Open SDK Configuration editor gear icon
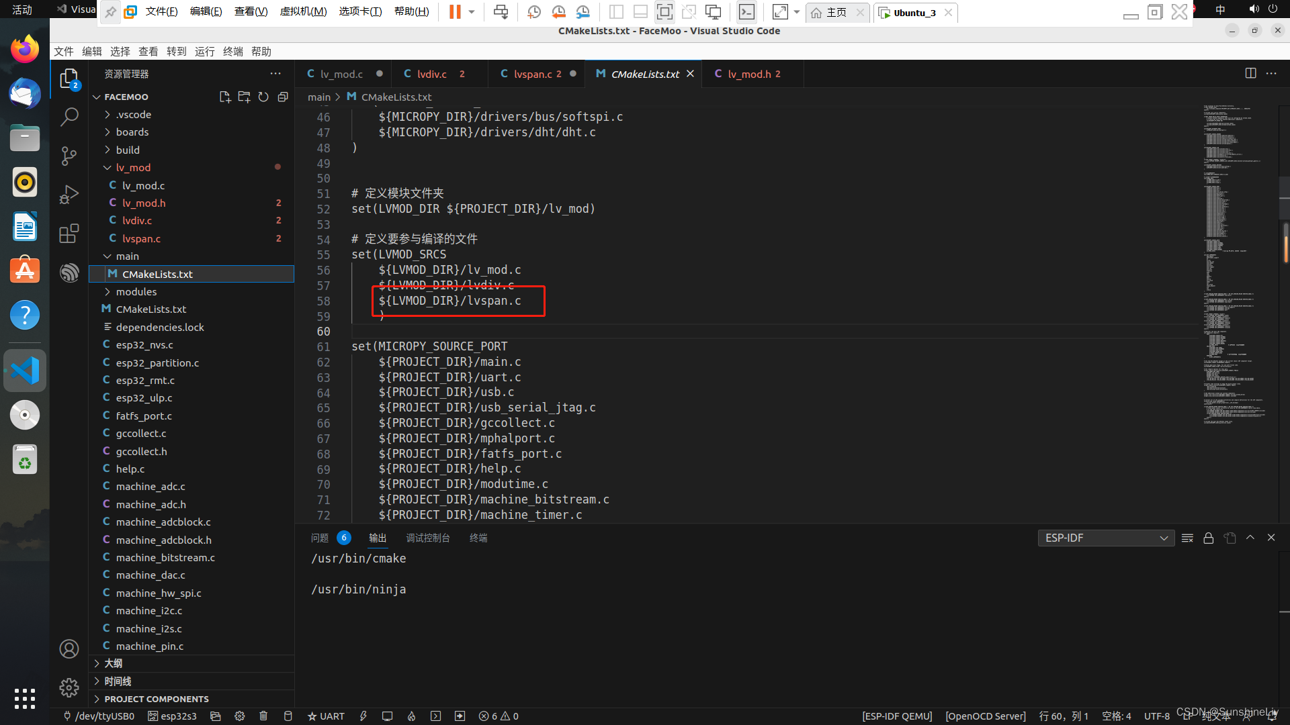 click(x=240, y=716)
